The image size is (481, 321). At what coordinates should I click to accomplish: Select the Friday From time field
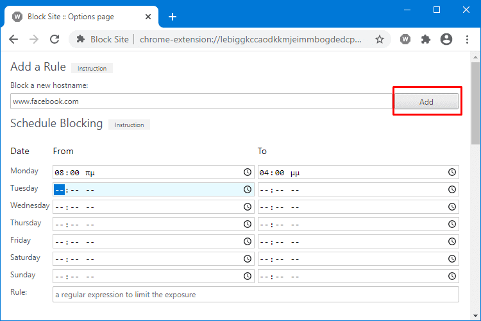(x=153, y=241)
